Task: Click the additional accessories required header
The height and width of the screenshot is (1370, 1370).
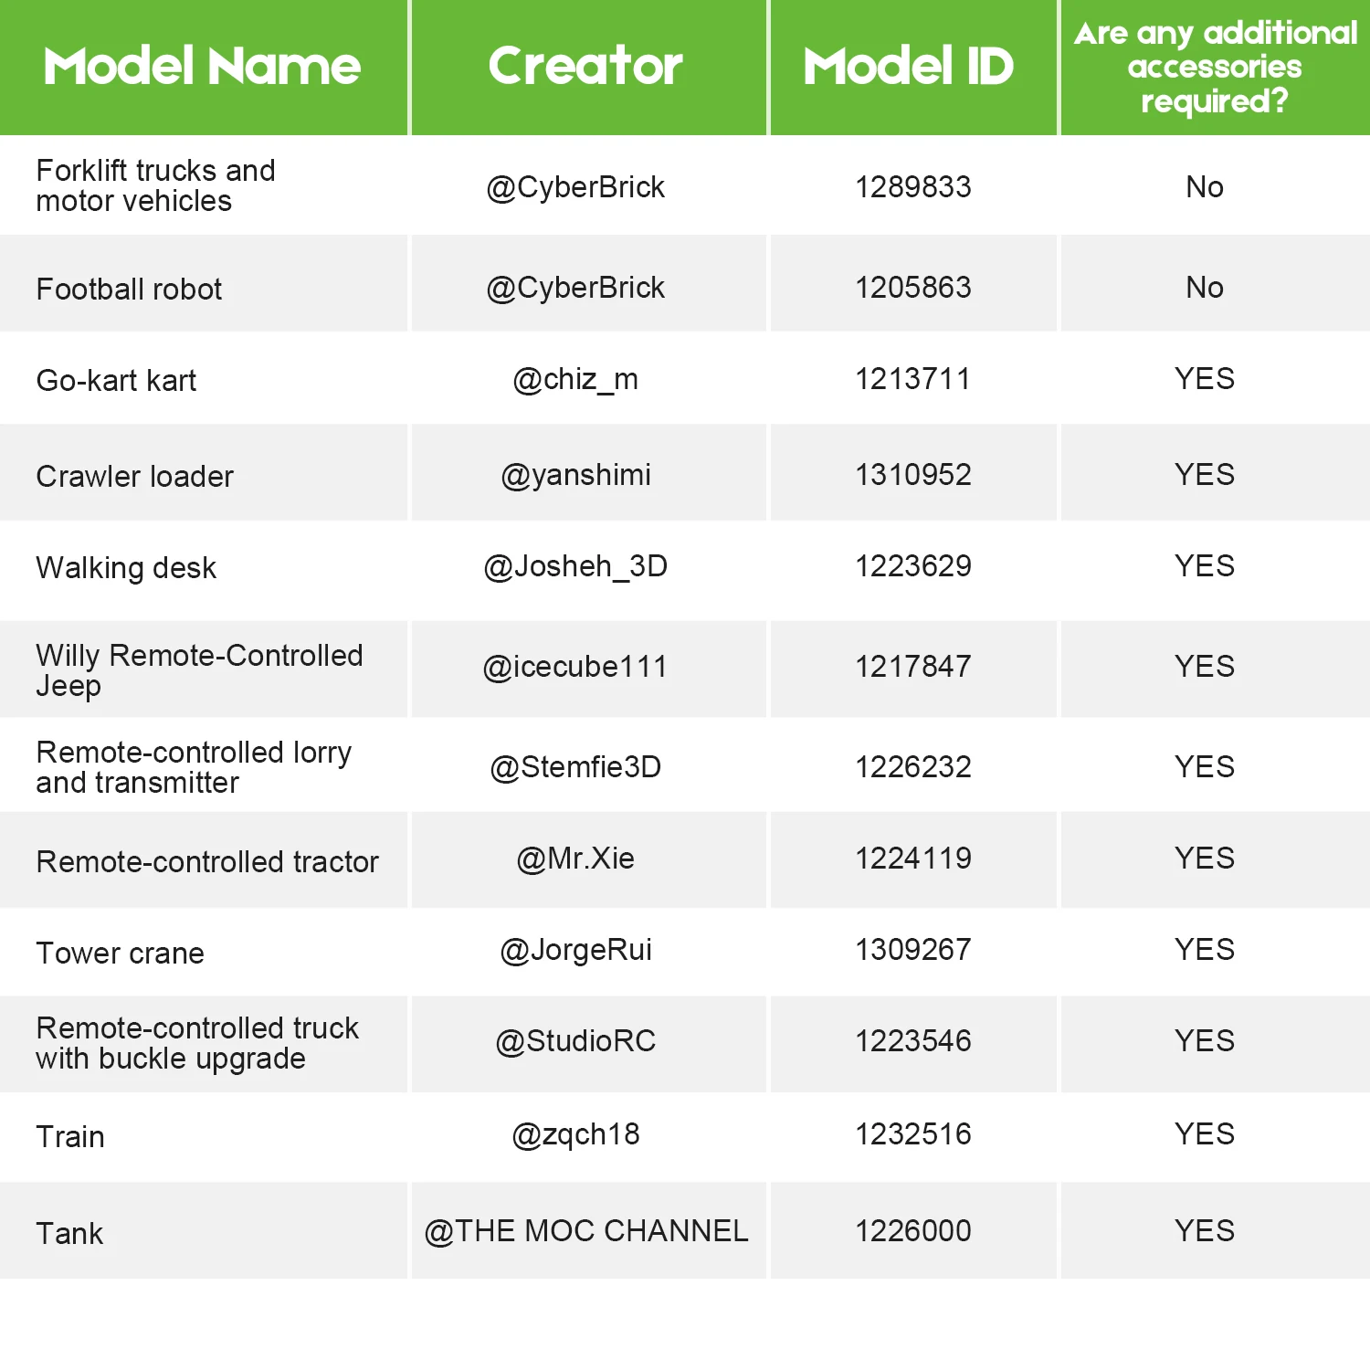Action: [x=1215, y=68]
